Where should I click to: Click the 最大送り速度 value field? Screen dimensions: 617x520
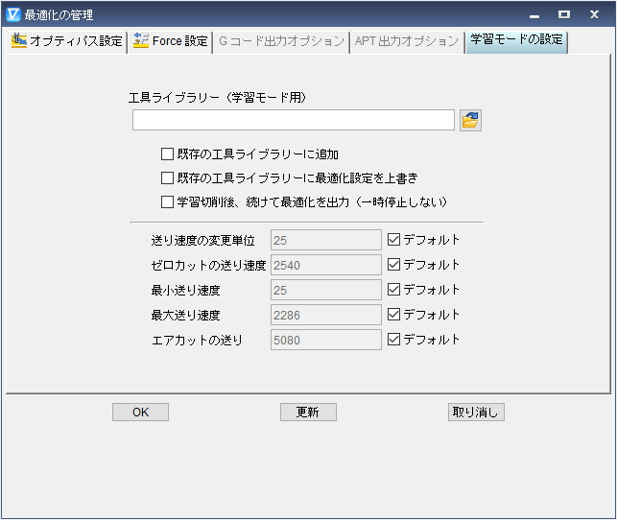coord(326,315)
